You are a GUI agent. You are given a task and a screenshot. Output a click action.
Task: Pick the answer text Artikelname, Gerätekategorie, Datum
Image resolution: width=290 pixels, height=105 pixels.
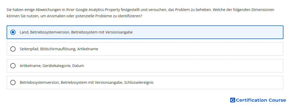point(52,66)
